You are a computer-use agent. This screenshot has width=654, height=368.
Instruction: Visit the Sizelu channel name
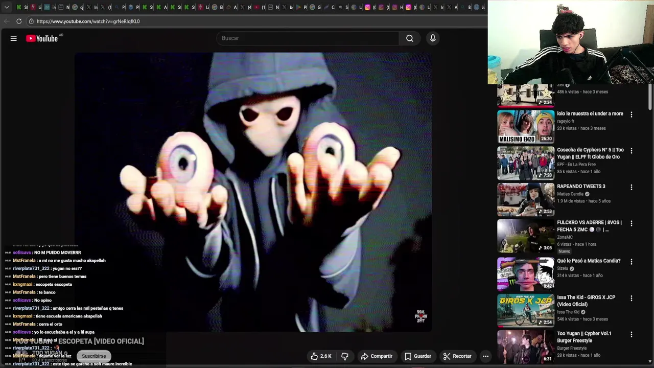[563, 268]
